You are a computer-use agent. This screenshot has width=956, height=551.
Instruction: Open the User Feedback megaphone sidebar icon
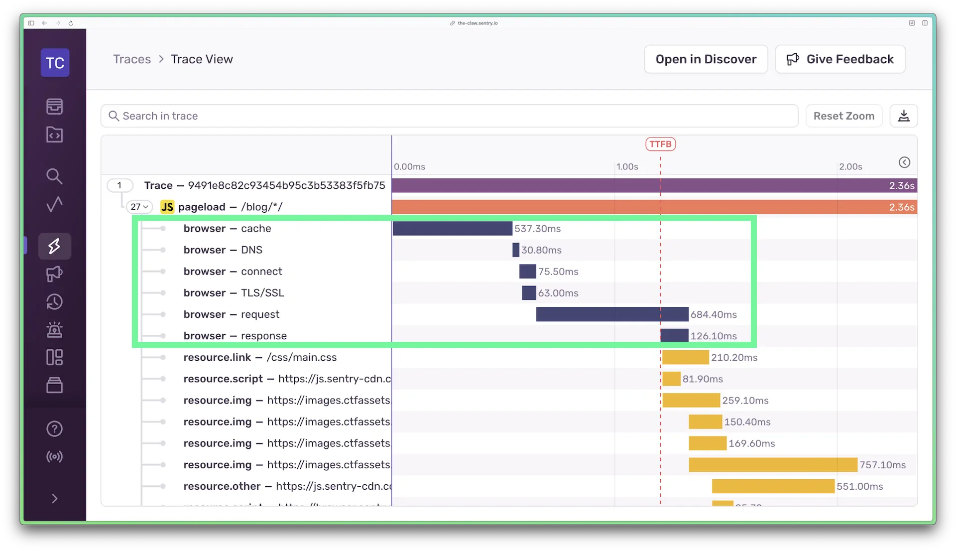[x=54, y=274]
